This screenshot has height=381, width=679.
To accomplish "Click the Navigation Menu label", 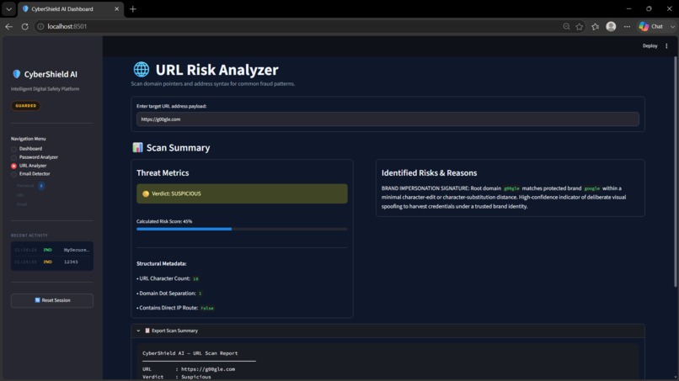I will 28,139.
